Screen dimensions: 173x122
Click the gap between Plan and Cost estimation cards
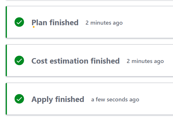[x=89, y=41]
